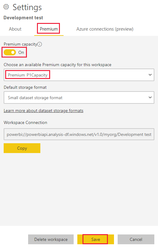Expand the Default storage format chevron
158x247 pixels.
coord(150,98)
